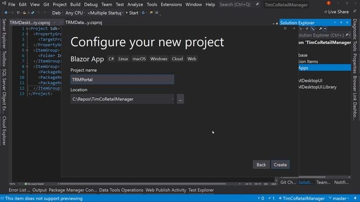The height and width of the screenshot is (202, 360).
Task: Open the Window menu
Action: pos(193,4)
